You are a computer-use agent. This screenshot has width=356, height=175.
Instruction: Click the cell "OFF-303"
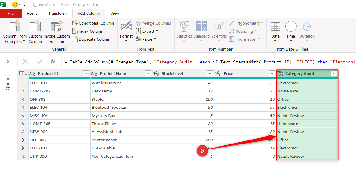59,99
